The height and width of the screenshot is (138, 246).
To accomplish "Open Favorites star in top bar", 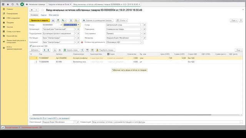I will pyautogui.click(x=8, y=4).
